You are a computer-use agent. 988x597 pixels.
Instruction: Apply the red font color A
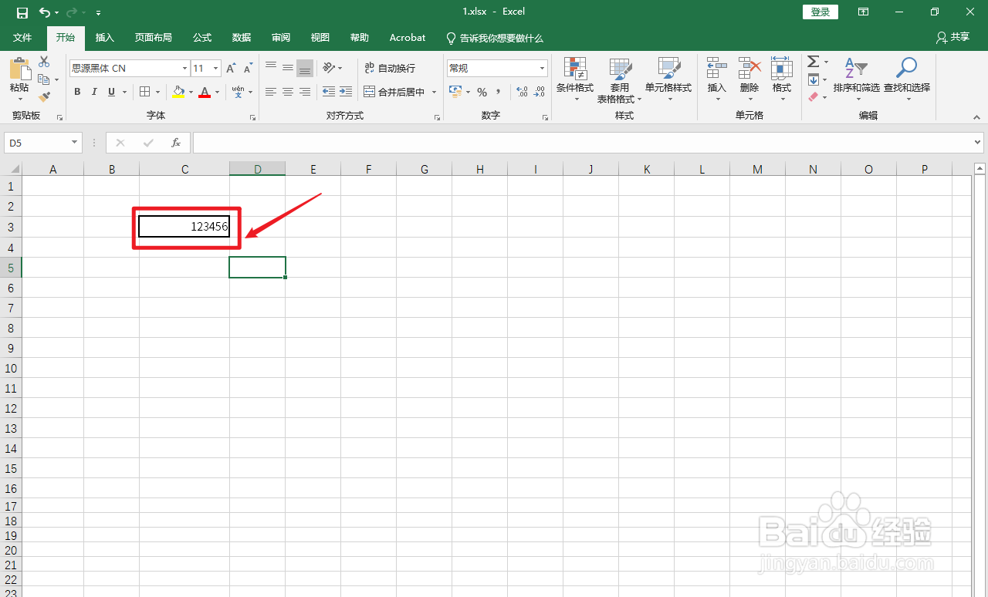(x=205, y=92)
